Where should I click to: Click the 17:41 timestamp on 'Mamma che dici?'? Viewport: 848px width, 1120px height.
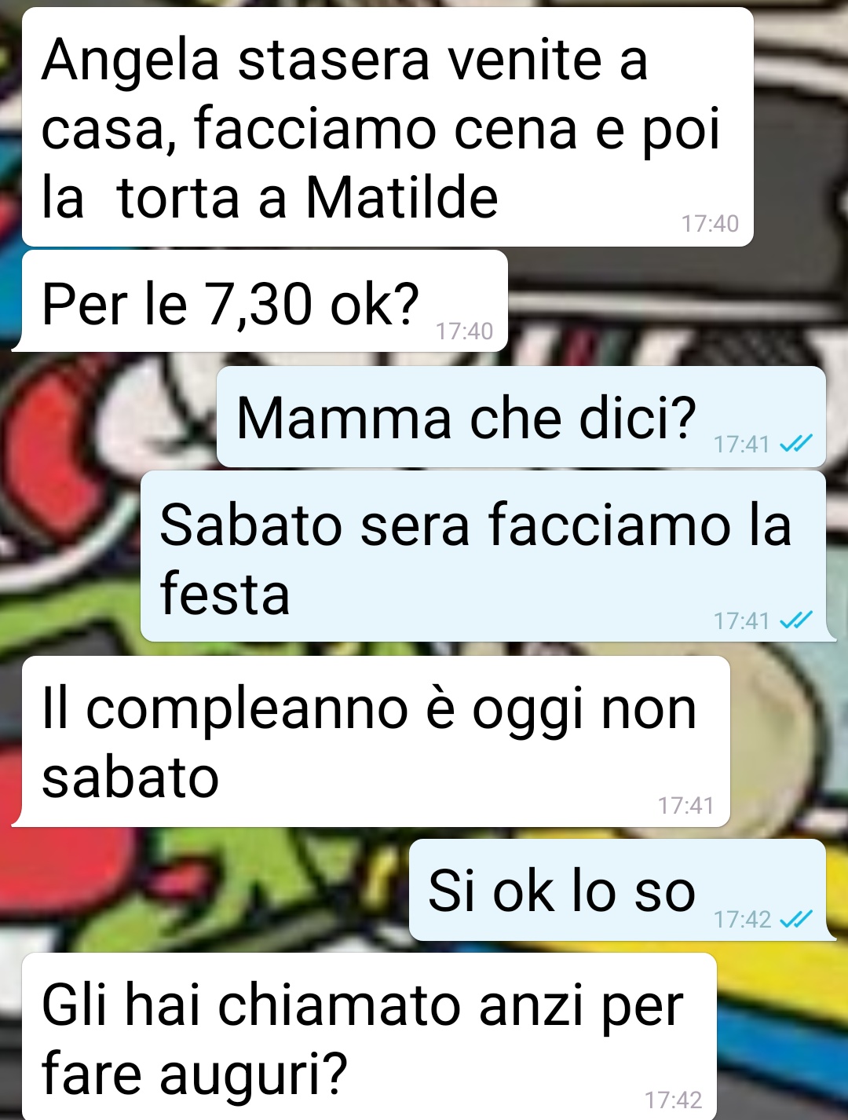pyautogui.click(x=741, y=445)
